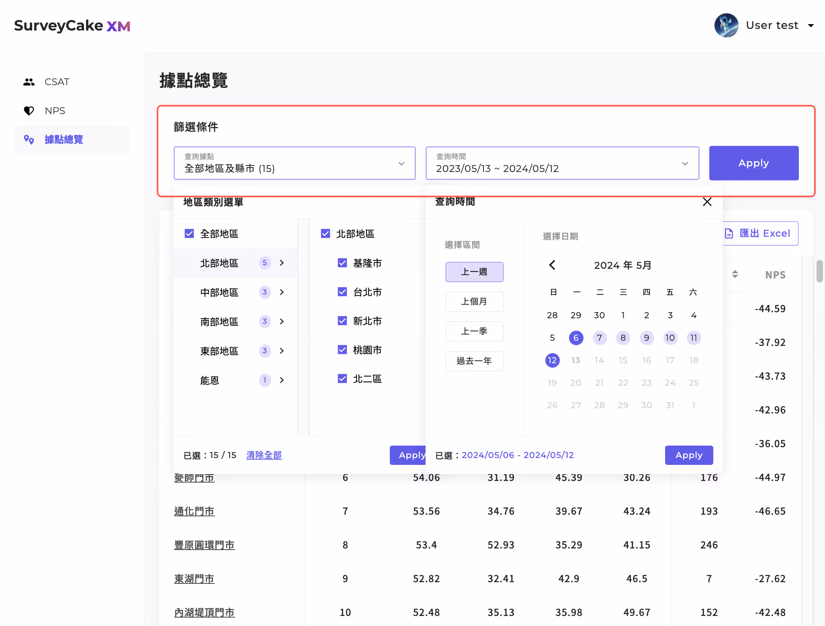
Task: Click the 2024 年 5月 calendar title
Action: point(623,265)
